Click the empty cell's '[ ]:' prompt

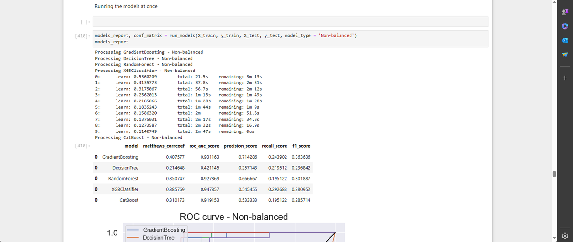(85, 21)
